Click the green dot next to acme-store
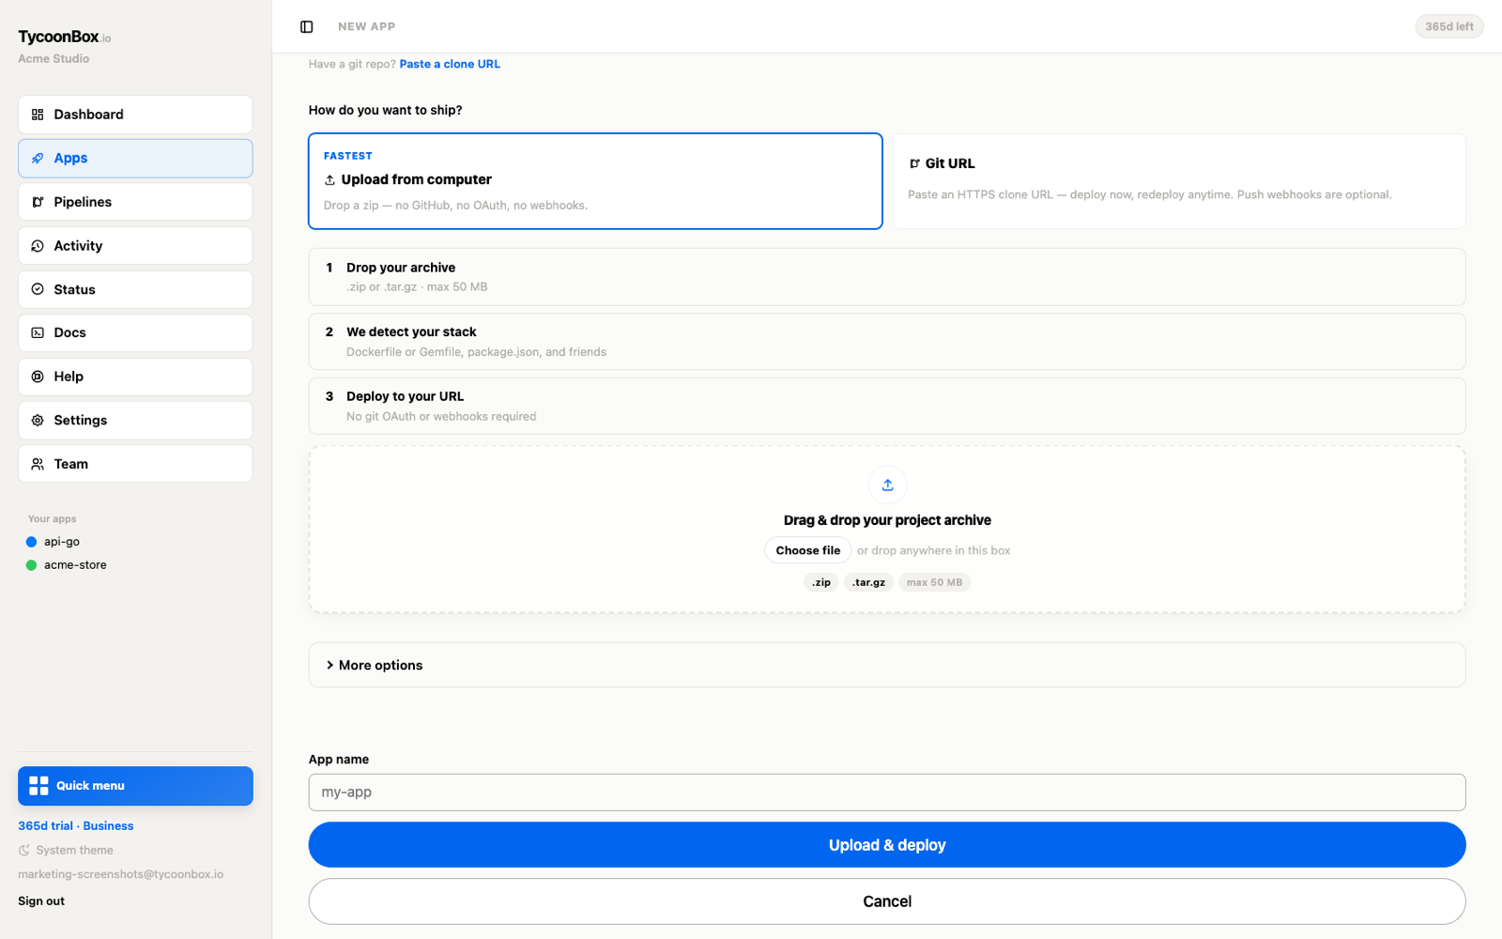 click(x=31, y=565)
